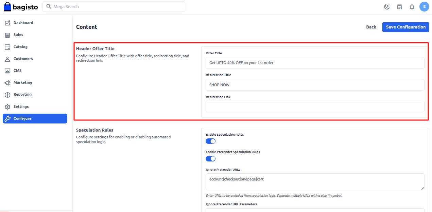The width and height of the screenshot is (432, 212).
Task: Turn off Enable Prerender Speculation Rules switch
Action: 211,158
